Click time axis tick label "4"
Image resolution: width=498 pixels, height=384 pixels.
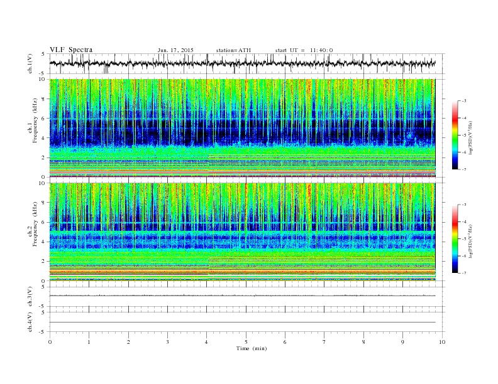(x=207, y=342)
